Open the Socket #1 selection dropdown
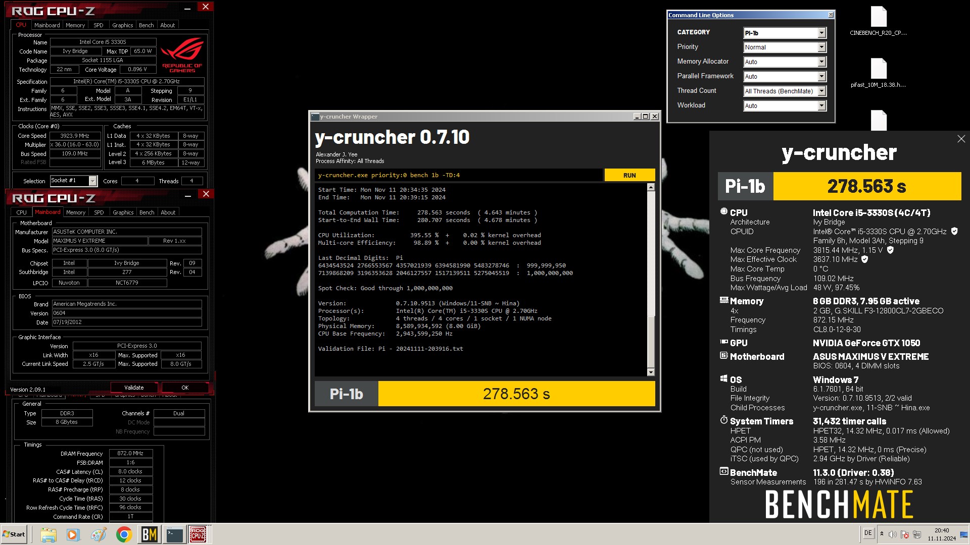970x545 pixels. [73, 181]
